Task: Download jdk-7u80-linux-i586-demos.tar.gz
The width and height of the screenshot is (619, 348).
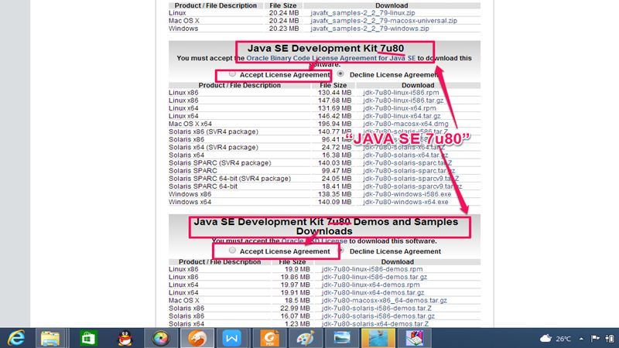Action: click(374, 277)
